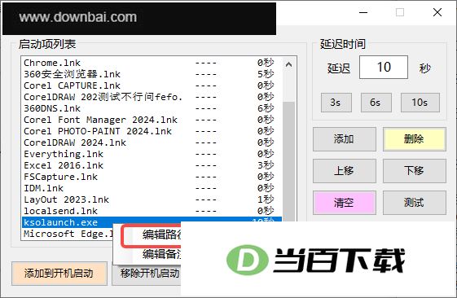Select 360DNS.lnk entry
The width and height of the screenshot is (457, 298).
click(x=152, y=108)
